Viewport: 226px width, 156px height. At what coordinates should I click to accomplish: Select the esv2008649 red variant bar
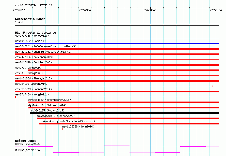(x=130, y=65)
